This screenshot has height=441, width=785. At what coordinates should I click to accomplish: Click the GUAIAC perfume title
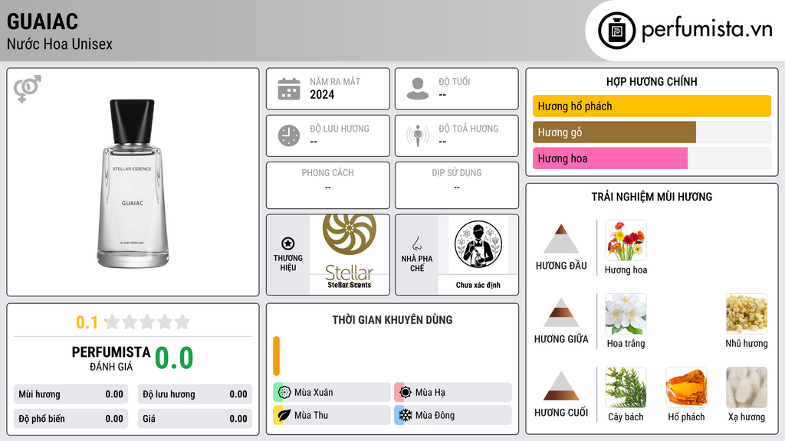[43, 21]
